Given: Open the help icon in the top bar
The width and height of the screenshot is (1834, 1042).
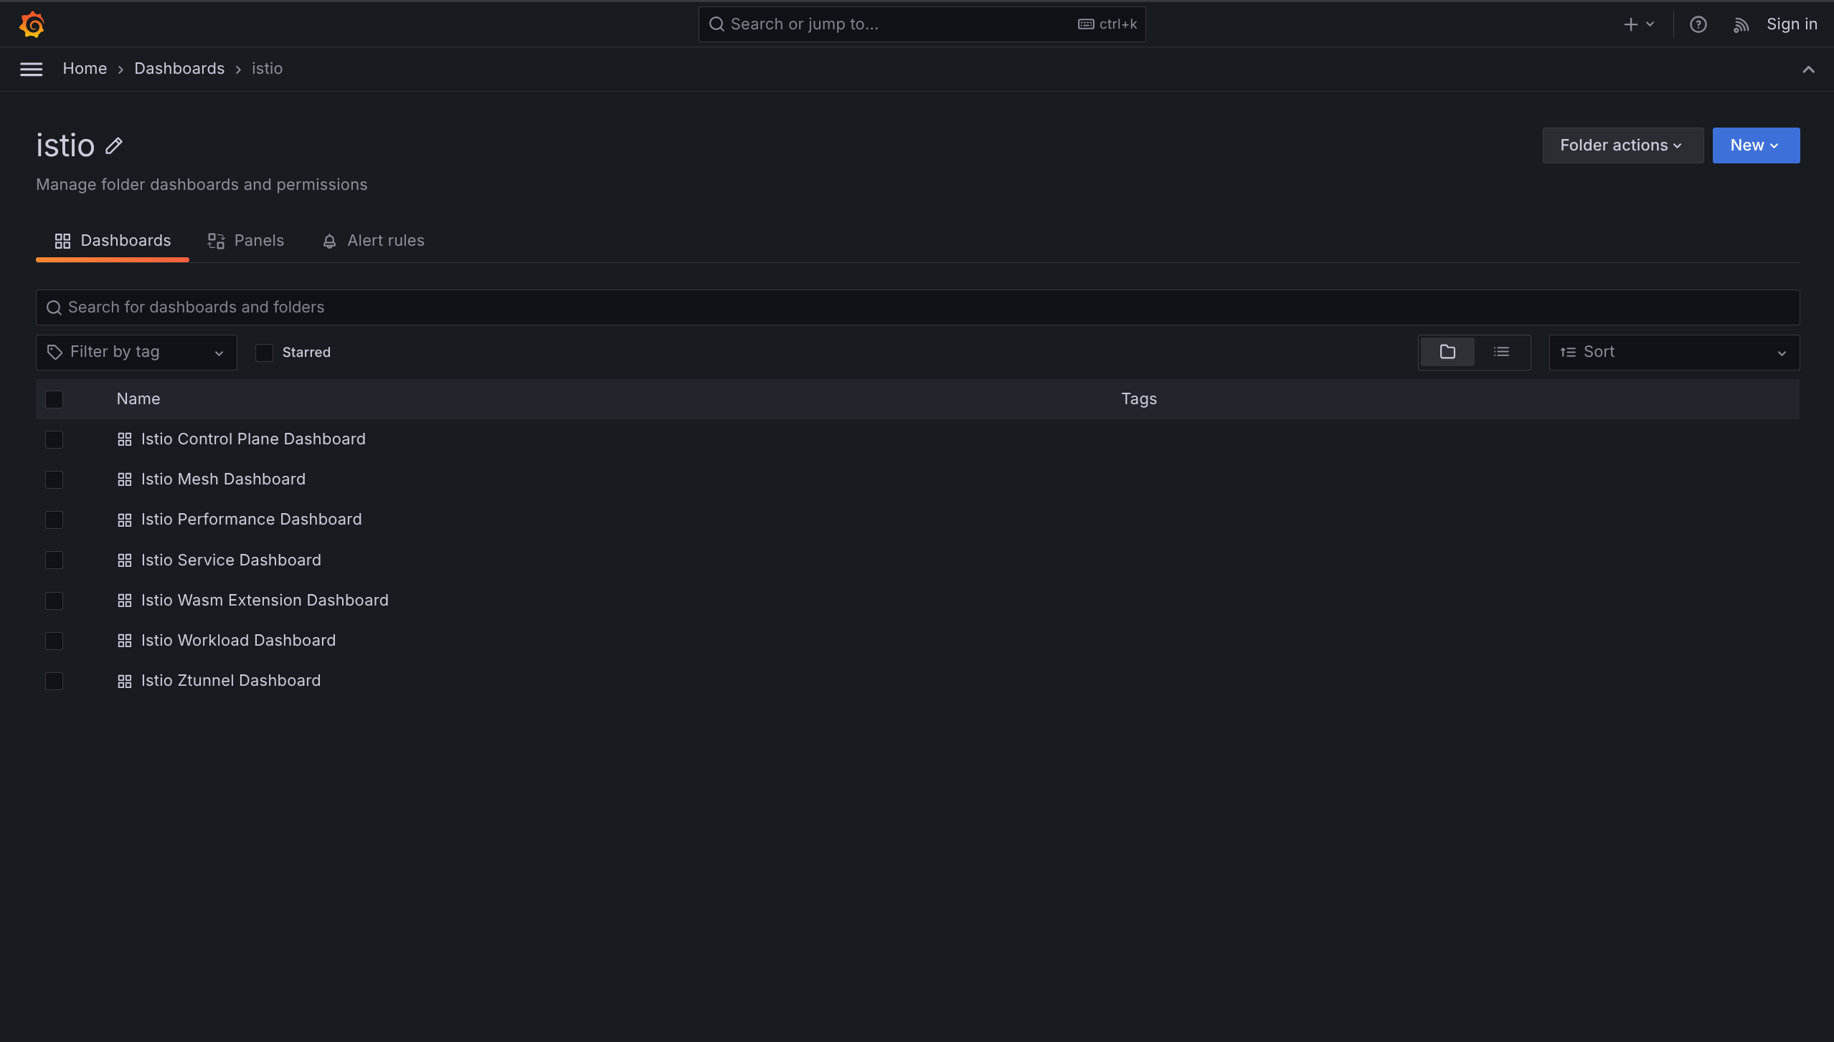Looking at the screenshot, I should (x=1698, y=24).
